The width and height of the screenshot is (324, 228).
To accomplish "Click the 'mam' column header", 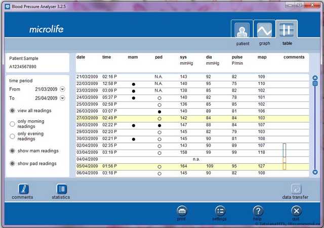I will coord(133,57).
